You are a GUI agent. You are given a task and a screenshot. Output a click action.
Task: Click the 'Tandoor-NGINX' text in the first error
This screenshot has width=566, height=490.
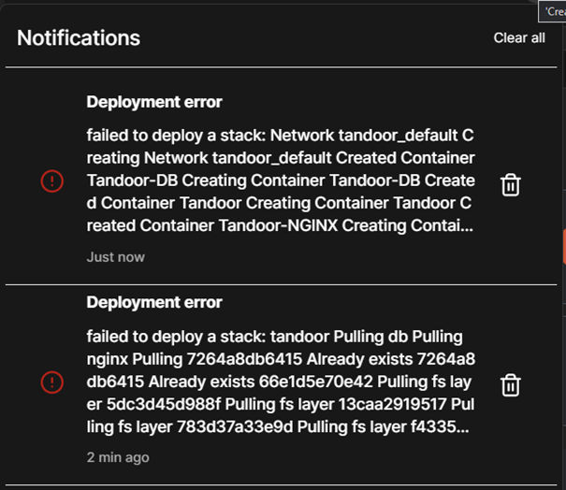(x=278, y=226)
